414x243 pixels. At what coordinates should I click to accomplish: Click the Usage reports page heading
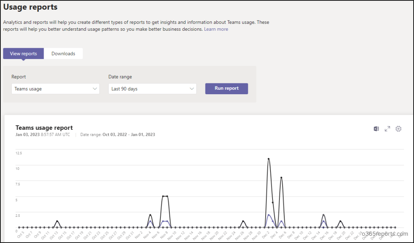[30, 7]
